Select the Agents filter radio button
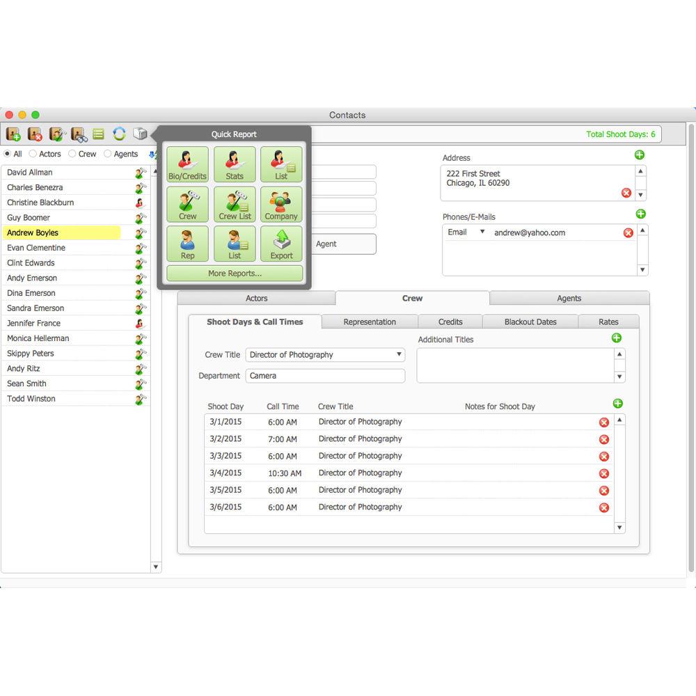Image resolution: width=696 pixels, height=696 pixels. tap(108, 154)
